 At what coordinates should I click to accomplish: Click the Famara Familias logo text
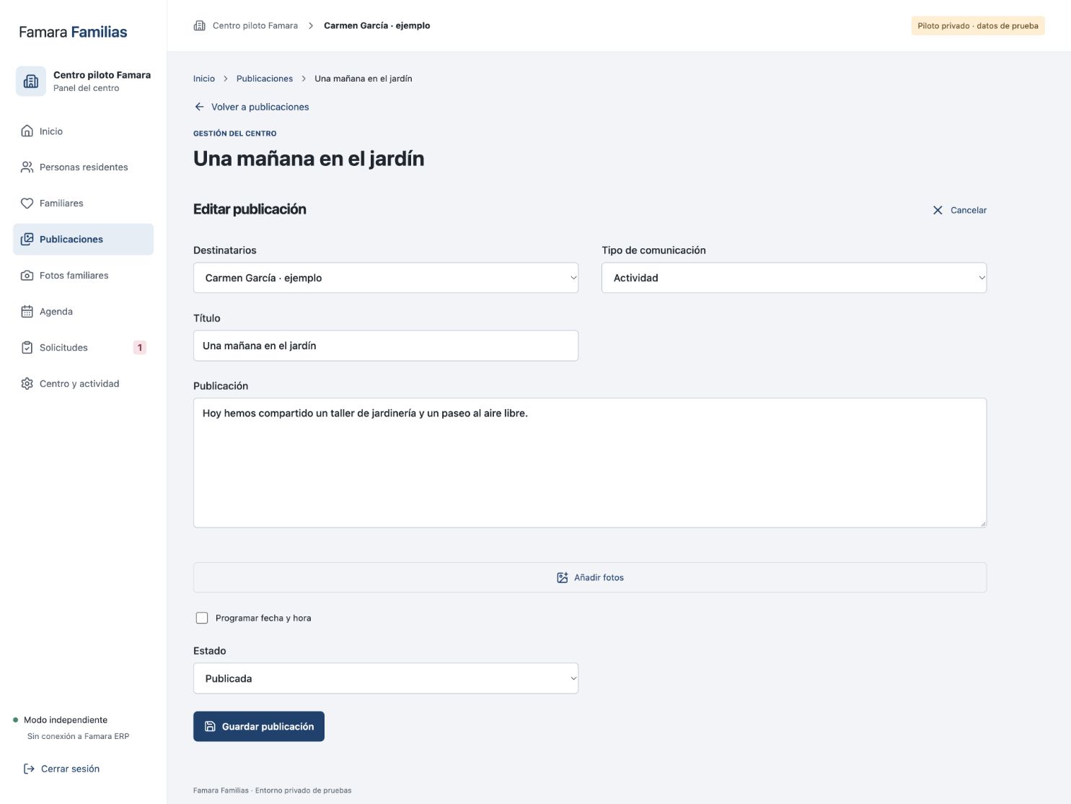[73, 32]
